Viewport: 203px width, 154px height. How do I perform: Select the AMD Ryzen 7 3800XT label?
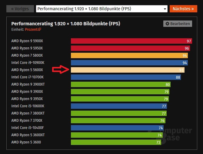coord(28,113)
